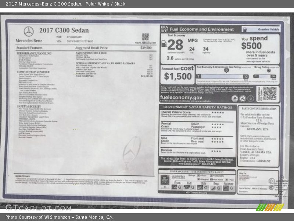
Task: Click the fuel pump icon beside 28 MPG
Action: [164, 44]
